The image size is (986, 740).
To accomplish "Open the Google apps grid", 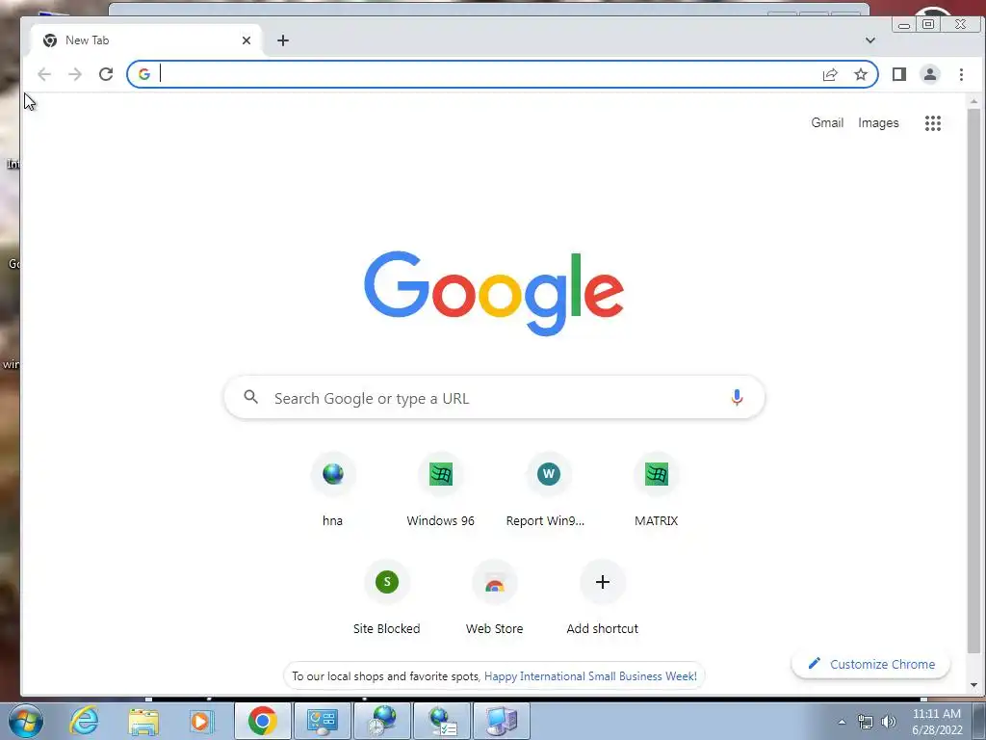I will tap(933, 122).
